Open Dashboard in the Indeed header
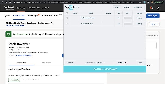The width and height of the screenshot is (165, 103). pos(21,8)
